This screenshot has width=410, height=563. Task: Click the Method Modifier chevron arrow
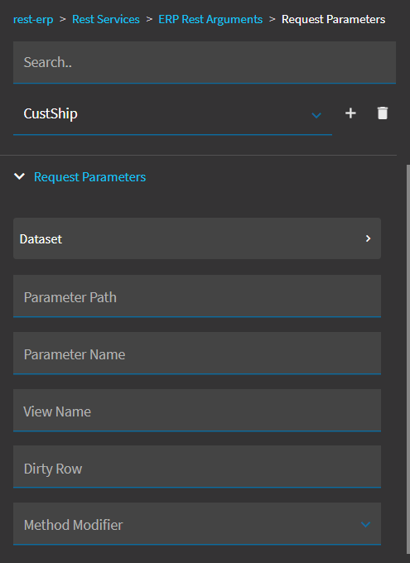point(365,525)
